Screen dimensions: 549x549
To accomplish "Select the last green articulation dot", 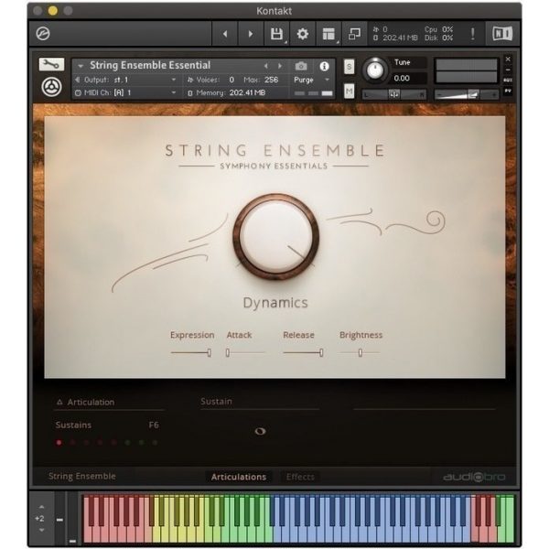I will [156, 443].
